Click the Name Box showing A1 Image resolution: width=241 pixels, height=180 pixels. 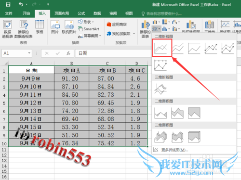coord(14,53)
